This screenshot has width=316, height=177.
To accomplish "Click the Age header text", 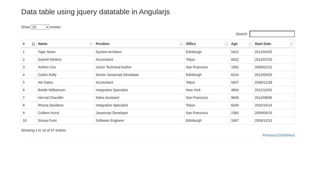I will coord(234,44).
